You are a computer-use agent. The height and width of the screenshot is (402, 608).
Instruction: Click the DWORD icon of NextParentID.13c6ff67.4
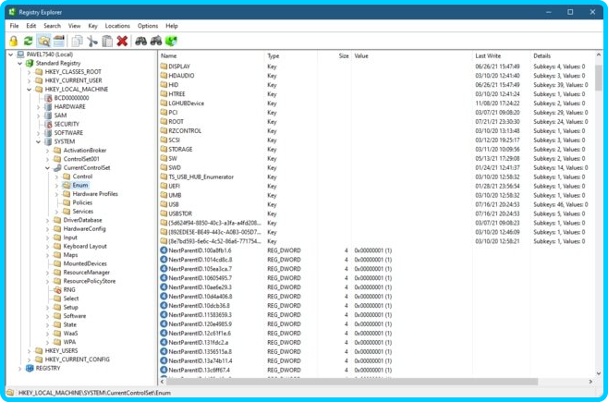164,371
